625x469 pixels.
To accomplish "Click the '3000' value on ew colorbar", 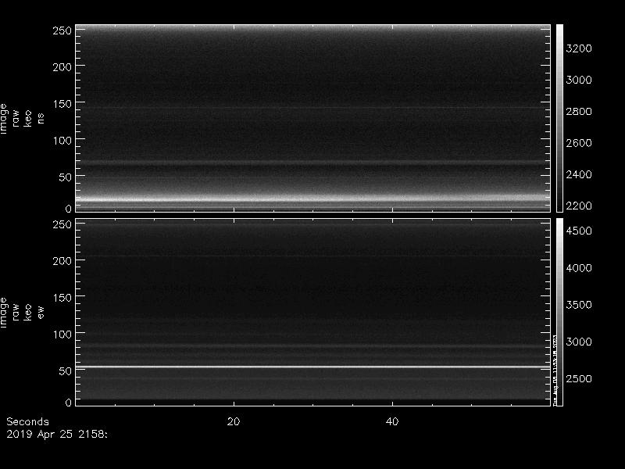I will point(579,342).
